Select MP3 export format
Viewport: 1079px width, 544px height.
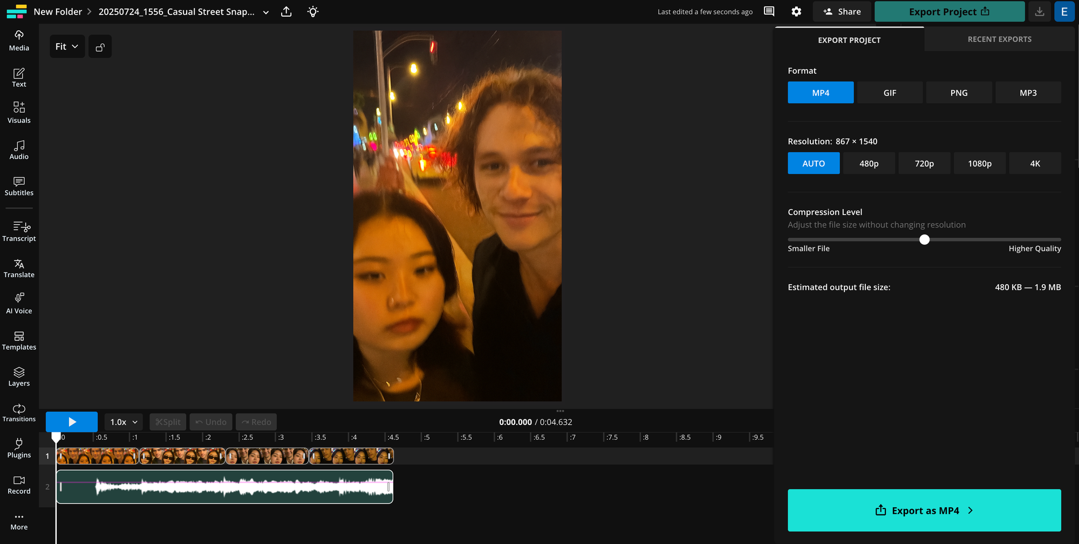[1028, 93]
